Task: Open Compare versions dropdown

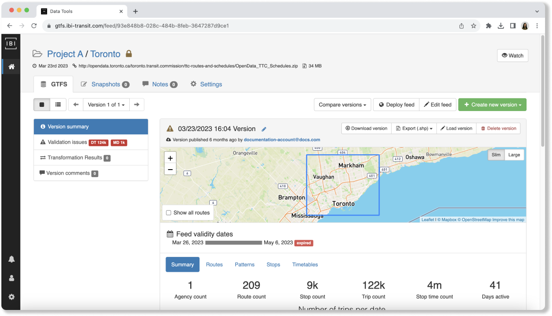Action: point(343,105)
